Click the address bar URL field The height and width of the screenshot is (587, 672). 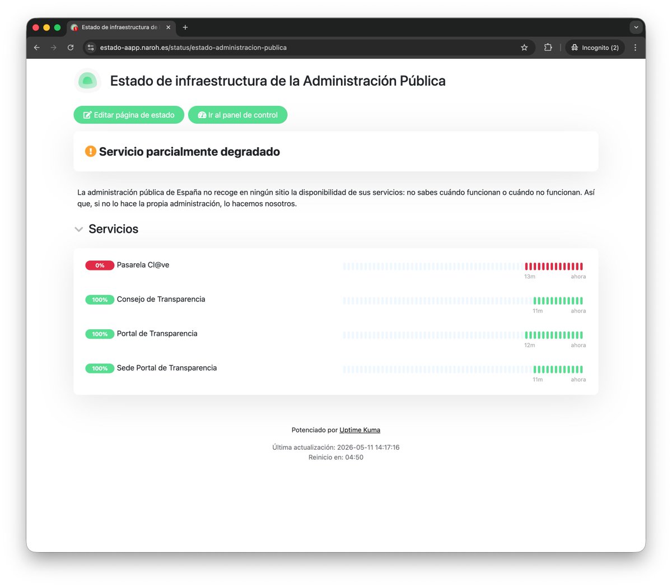tap(308, 48)
